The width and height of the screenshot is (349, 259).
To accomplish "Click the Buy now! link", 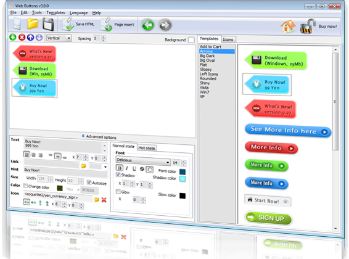I will (327, 27).
